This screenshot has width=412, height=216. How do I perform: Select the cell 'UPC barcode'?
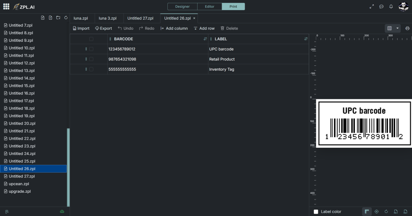pos(258,49)
